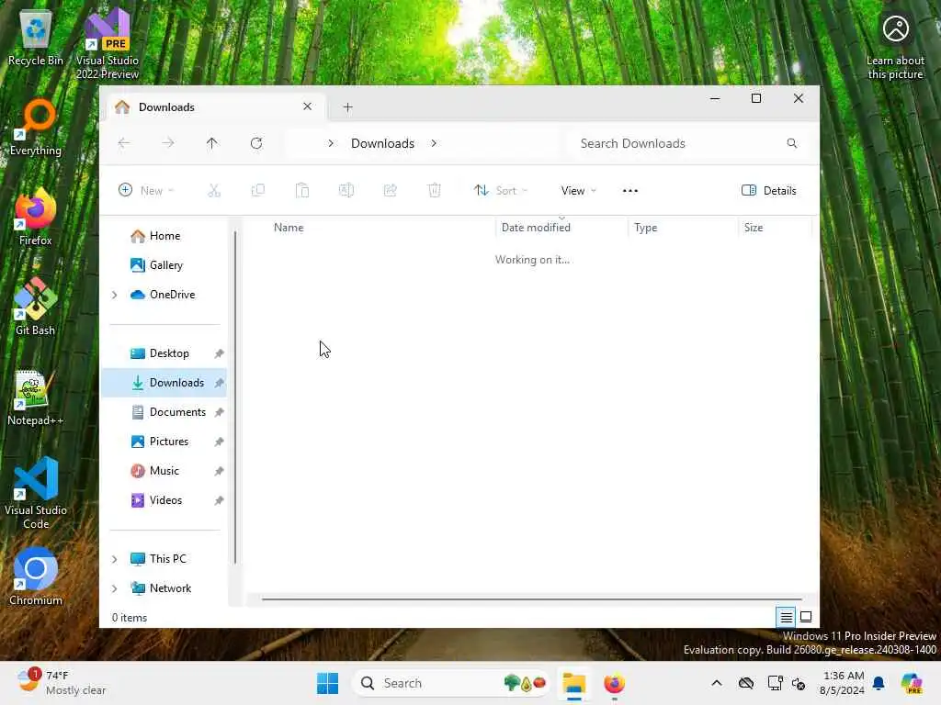The height and width of the screenshot is (705, 941).
Task: Click the horizontal scrollbar in file list
Action: pyautogui.click(x=532, y=599)
